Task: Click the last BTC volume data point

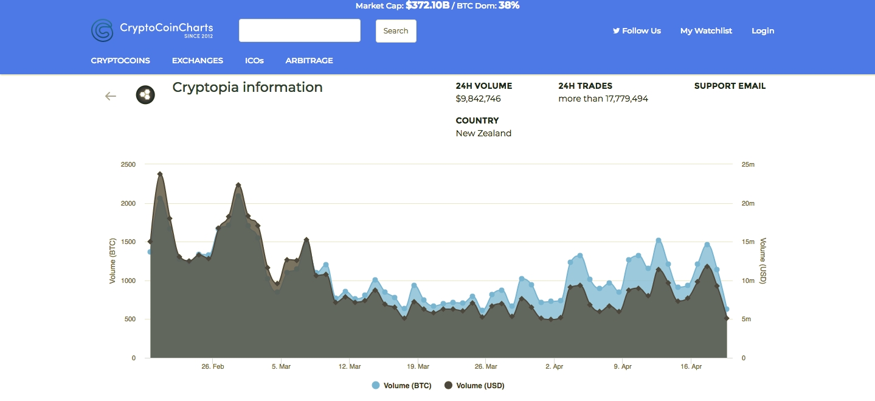Action: click(727, 309)
